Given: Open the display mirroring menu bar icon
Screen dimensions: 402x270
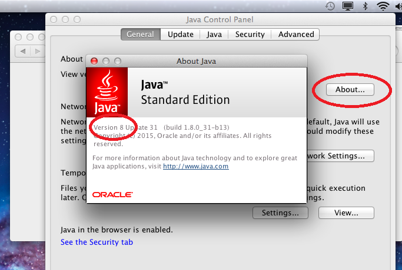Looking at the screenshot, I should [348, 6].
